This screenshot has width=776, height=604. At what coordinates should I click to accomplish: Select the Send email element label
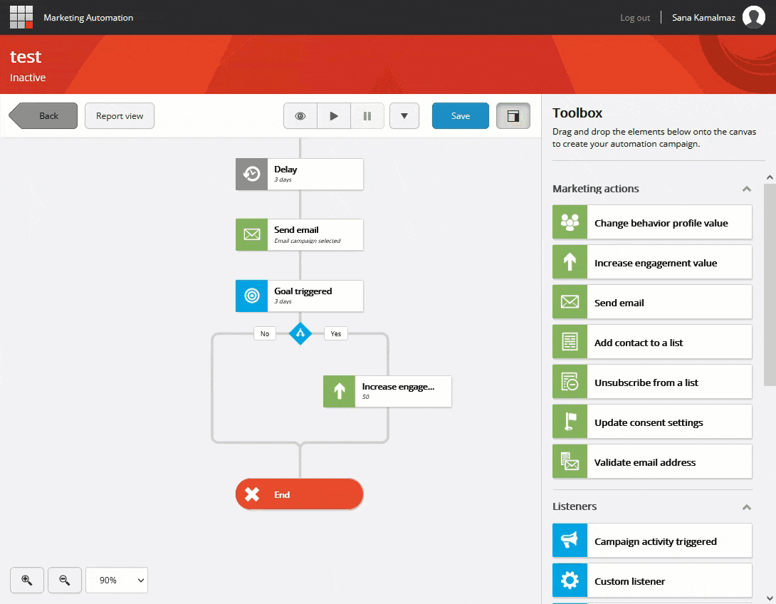[296, 230]
